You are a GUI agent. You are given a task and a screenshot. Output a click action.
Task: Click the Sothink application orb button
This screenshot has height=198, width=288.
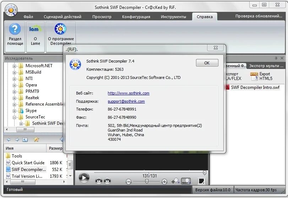(11, 10)
